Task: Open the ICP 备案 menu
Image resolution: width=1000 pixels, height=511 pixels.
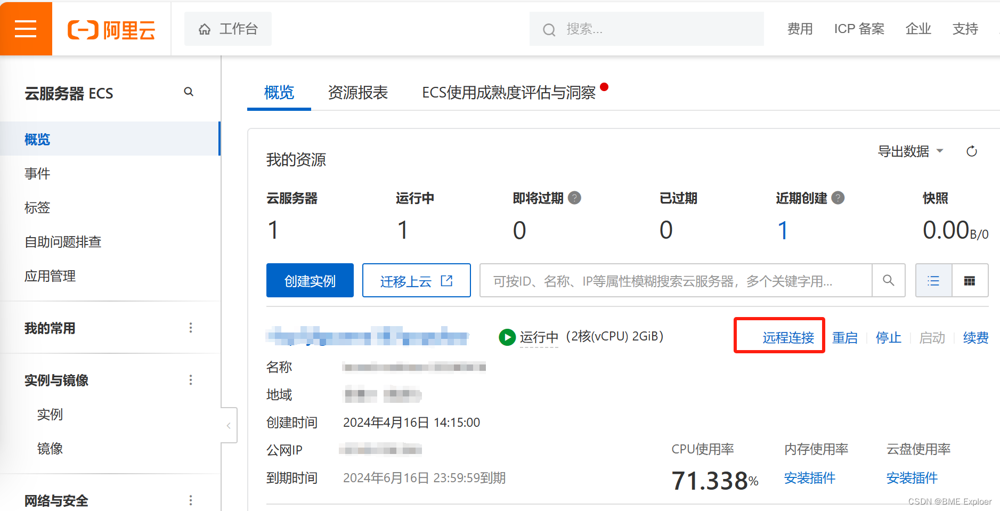Action: [x=859, y=29]
